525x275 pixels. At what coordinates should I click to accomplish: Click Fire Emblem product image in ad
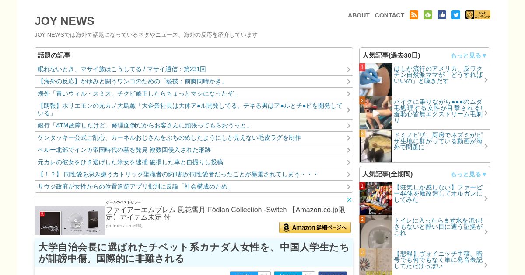tap(70, 220)
